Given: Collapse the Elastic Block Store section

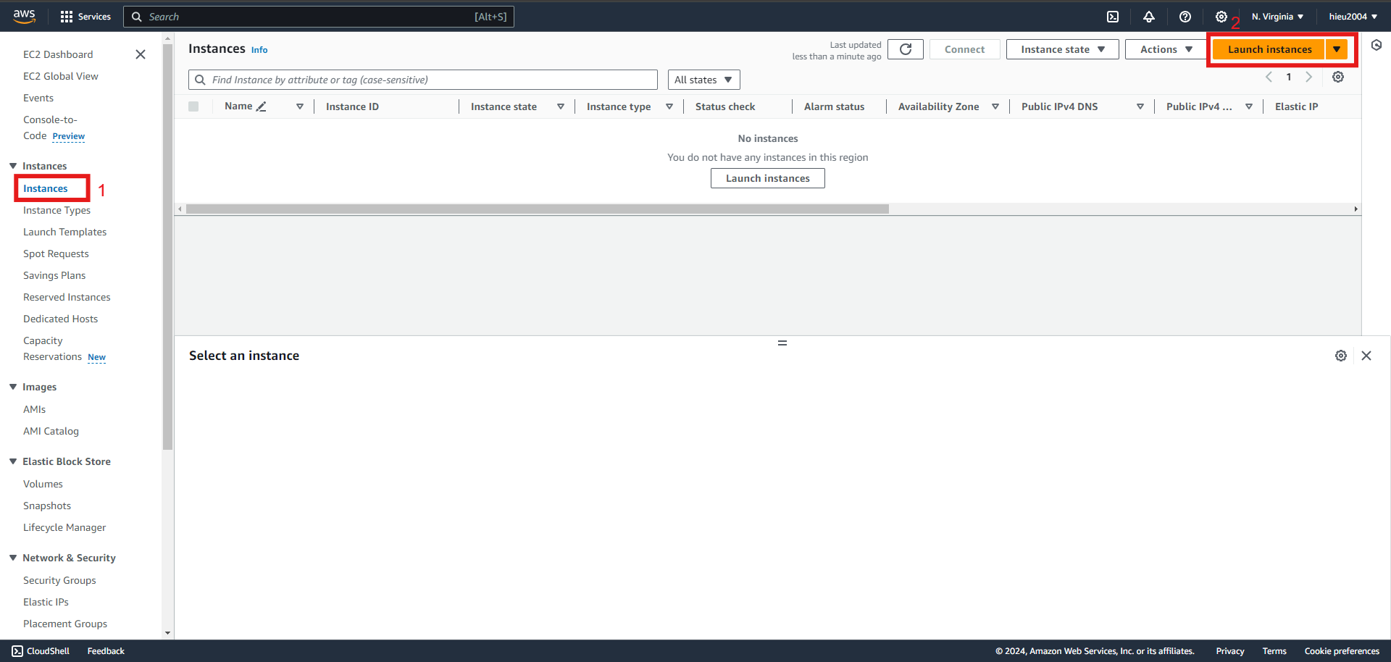Looking at the screenshot, I should coord(13,461).
